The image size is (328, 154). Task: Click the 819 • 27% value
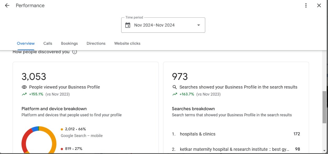click(74, 149)
